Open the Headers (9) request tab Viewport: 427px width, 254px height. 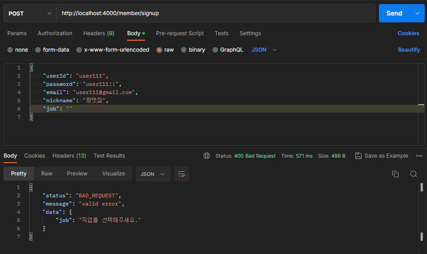99,33
